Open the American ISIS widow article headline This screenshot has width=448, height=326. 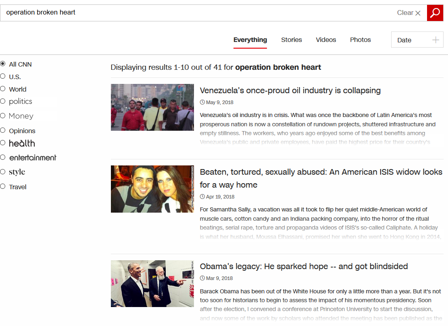click(321, 178)
